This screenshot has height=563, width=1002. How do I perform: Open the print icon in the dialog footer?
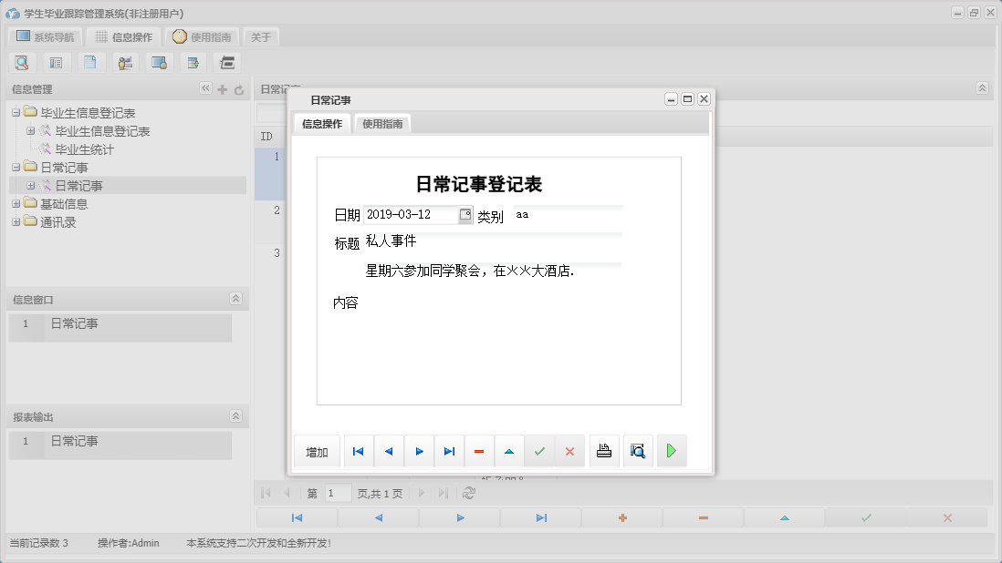coord(603,450)
